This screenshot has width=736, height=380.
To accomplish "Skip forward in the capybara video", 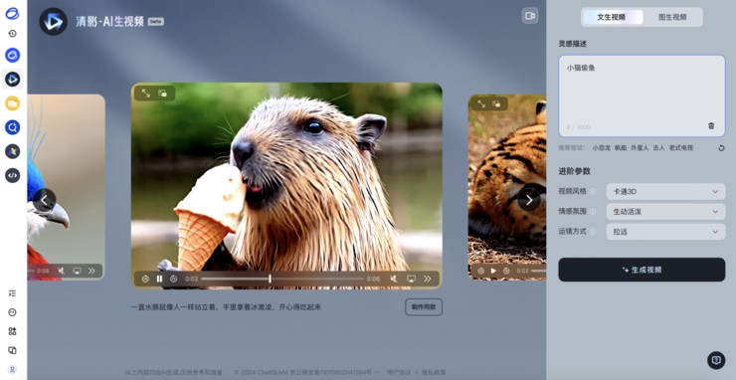I will click(x=174, y=279).
